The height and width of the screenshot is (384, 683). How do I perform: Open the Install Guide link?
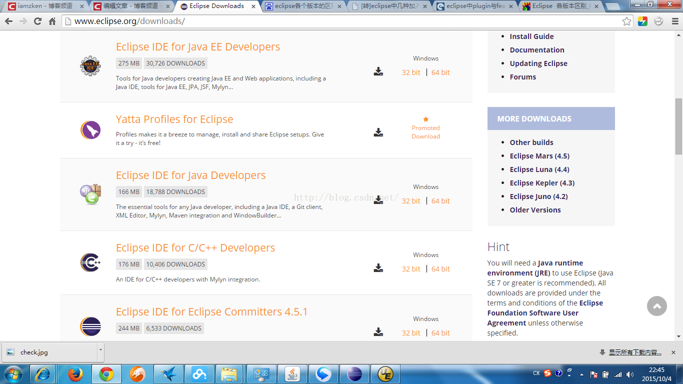tap(531, 36)
